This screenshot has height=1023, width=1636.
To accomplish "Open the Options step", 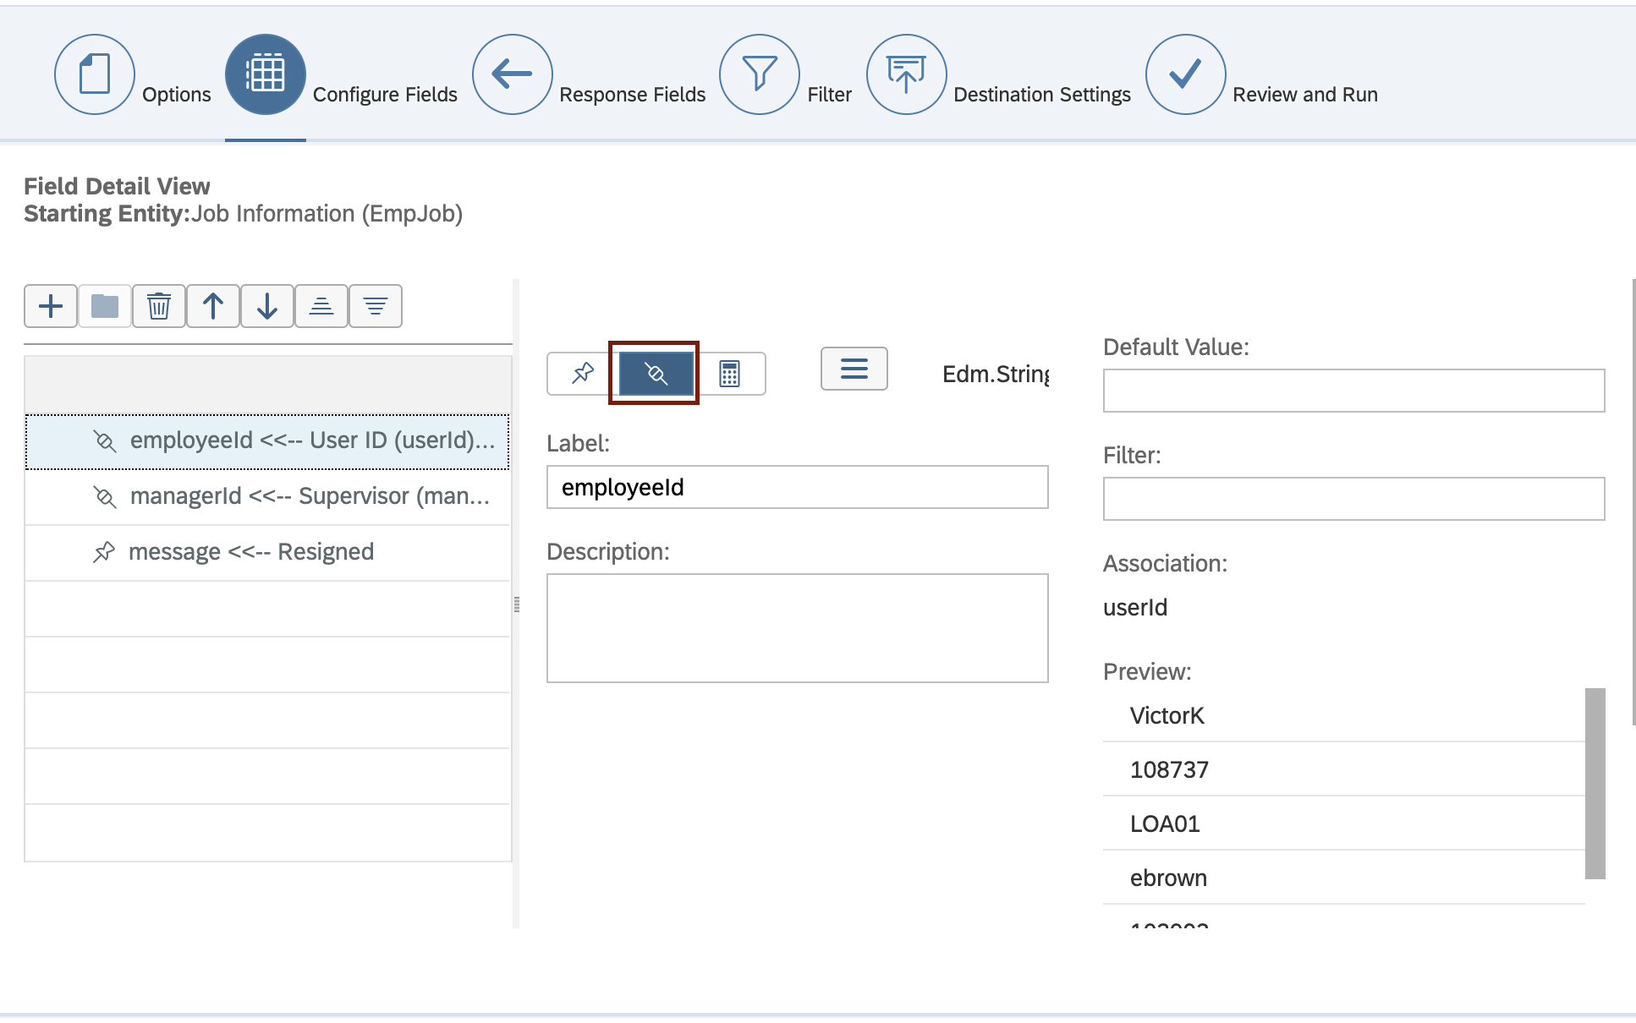I will pos(95,74).
